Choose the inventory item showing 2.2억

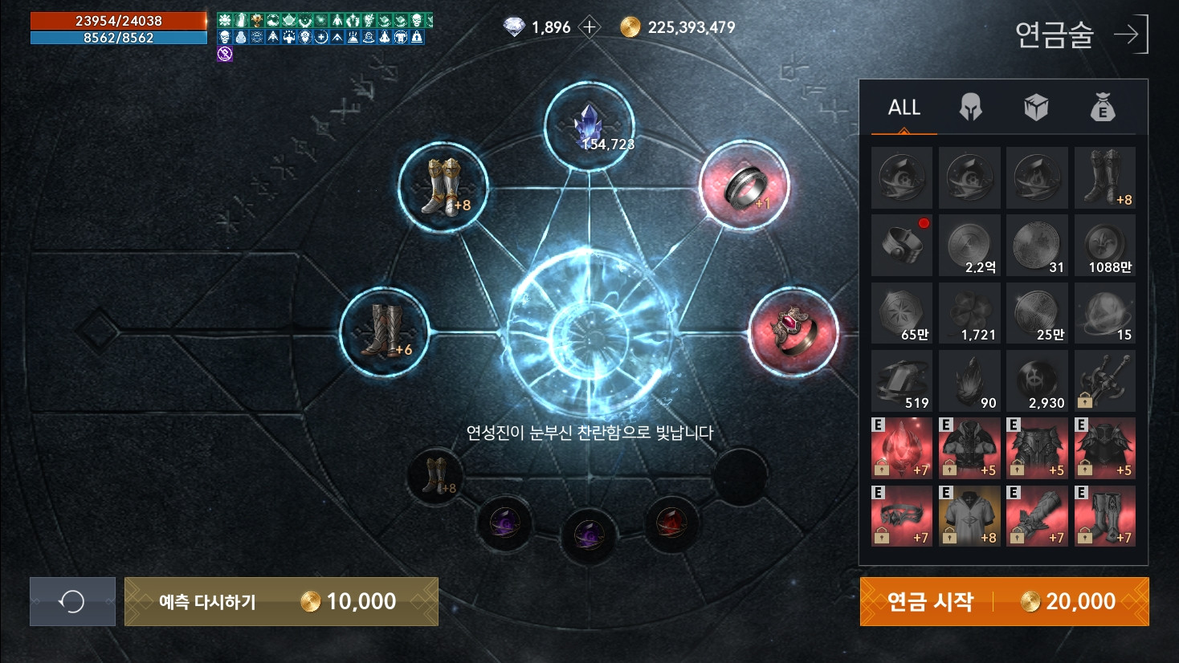coord(969,245)
